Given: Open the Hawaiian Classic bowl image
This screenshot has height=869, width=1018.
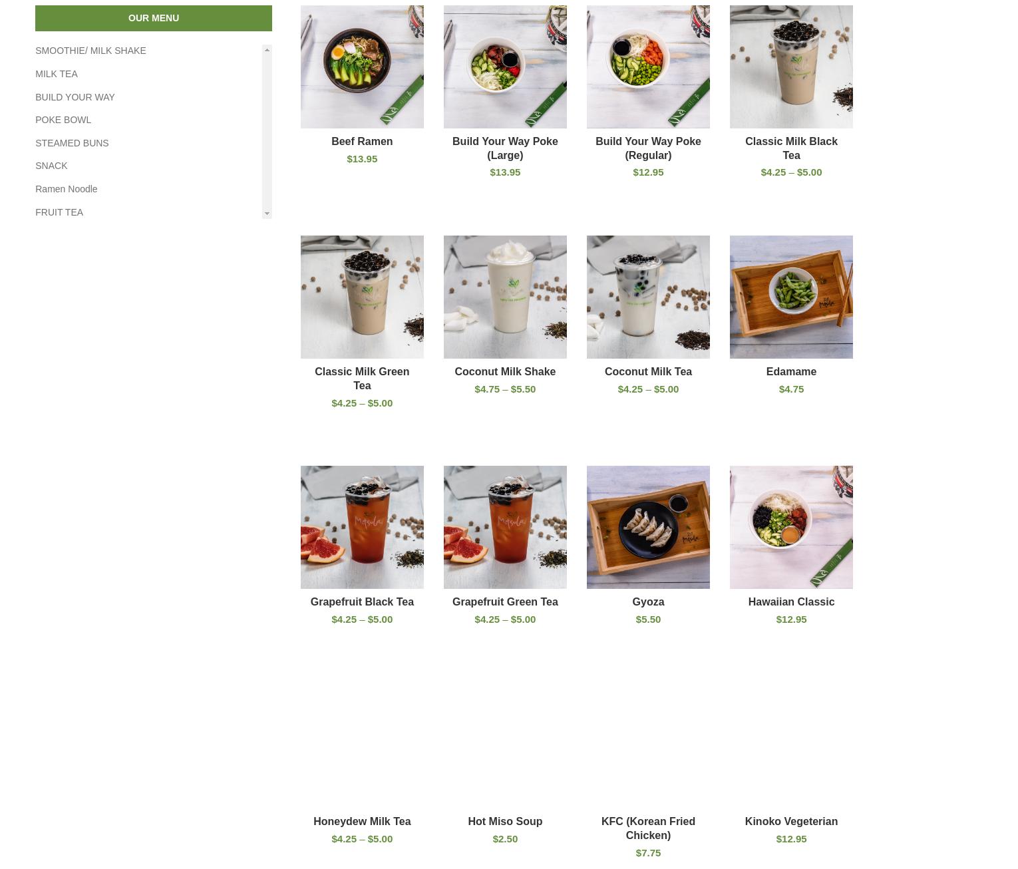Looking at the screenshot, I should click(791, 527).
